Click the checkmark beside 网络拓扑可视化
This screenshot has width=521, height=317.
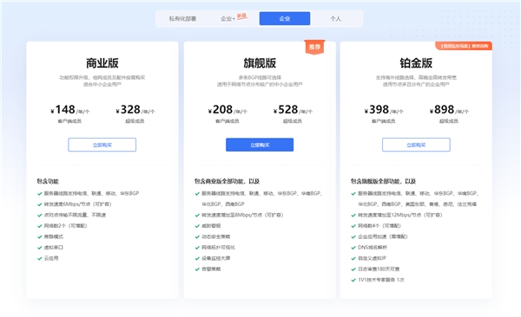coord(197,248)
